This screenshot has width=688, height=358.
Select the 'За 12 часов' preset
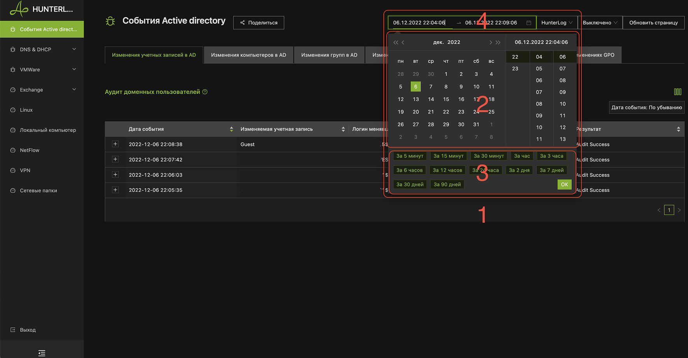point(447,170)
